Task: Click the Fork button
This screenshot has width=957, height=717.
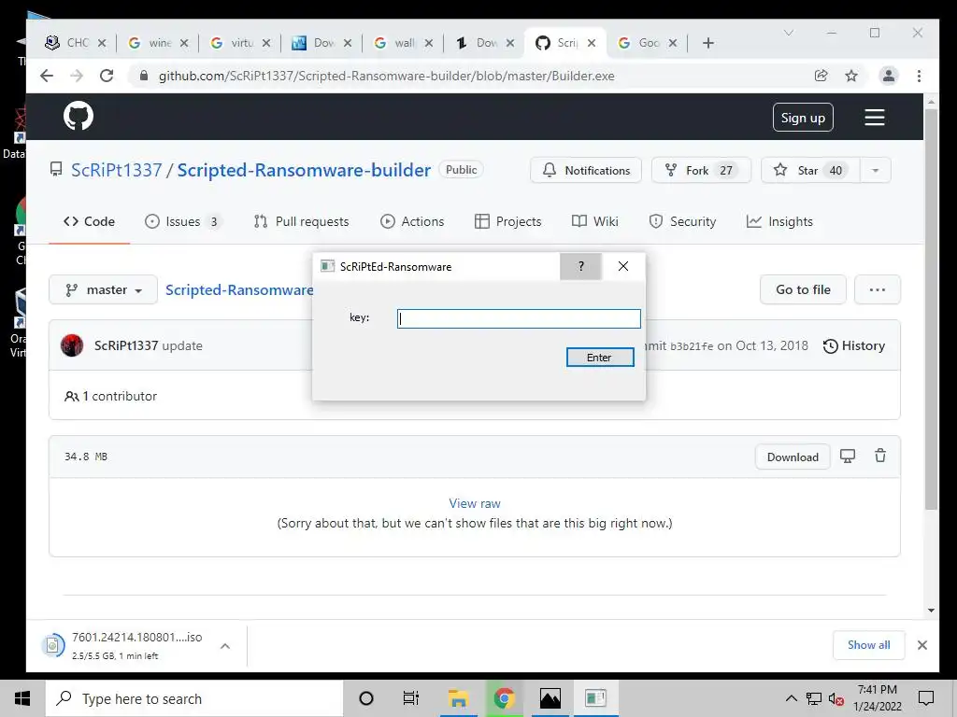Action: tap(701, 170)
